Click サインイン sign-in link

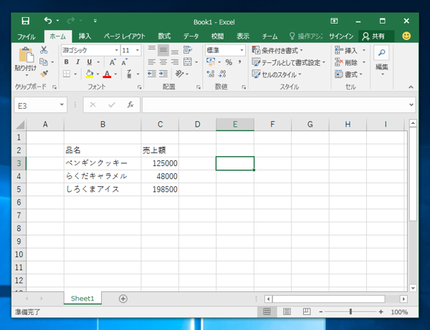tap(341, 37)
